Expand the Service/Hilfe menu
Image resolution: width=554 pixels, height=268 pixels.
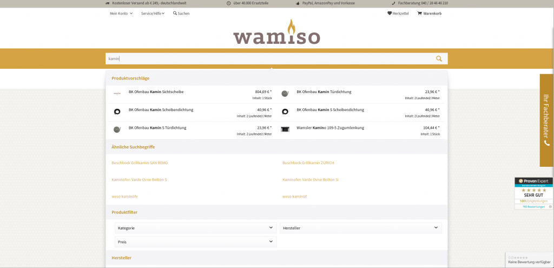pyautogui.click(x=153, y=14)
